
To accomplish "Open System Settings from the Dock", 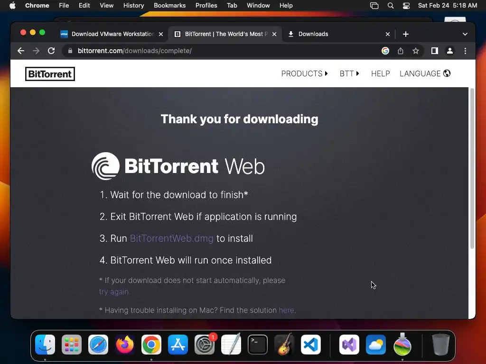I will (205, 345).
